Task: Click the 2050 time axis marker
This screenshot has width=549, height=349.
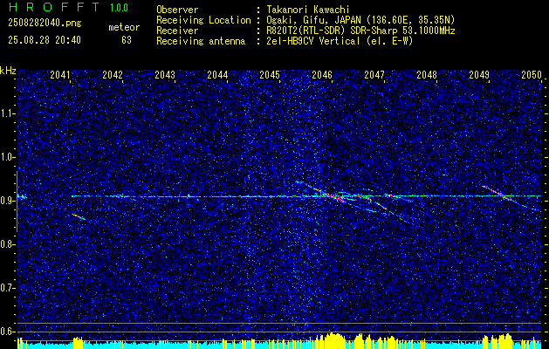Action: [532, 74]
